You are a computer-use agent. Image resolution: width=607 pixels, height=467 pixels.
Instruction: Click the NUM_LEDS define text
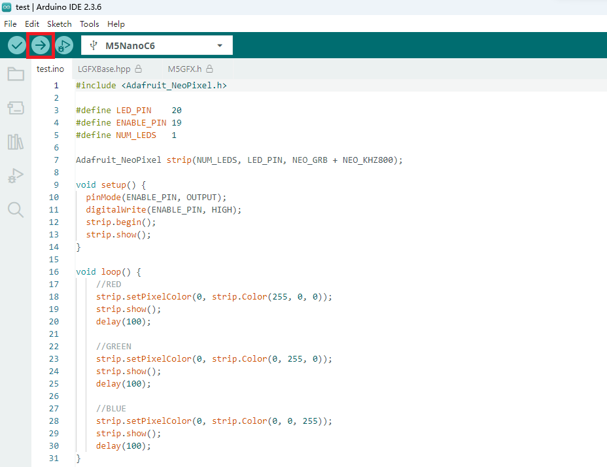pos(136,135)
